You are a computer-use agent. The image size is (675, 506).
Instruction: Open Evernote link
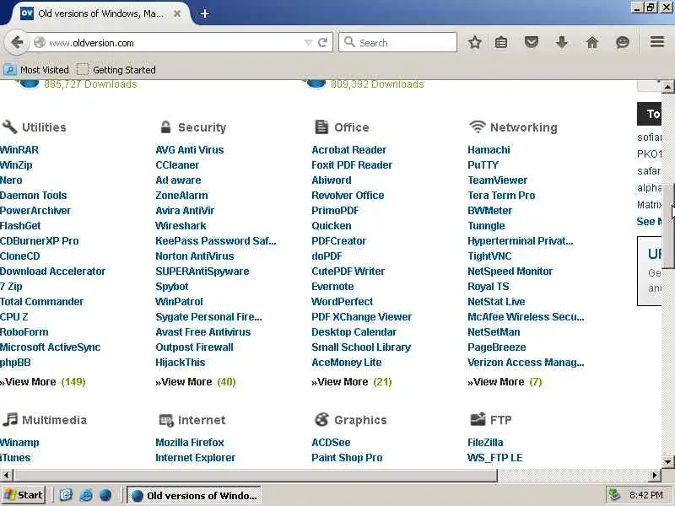click(332, 287)
